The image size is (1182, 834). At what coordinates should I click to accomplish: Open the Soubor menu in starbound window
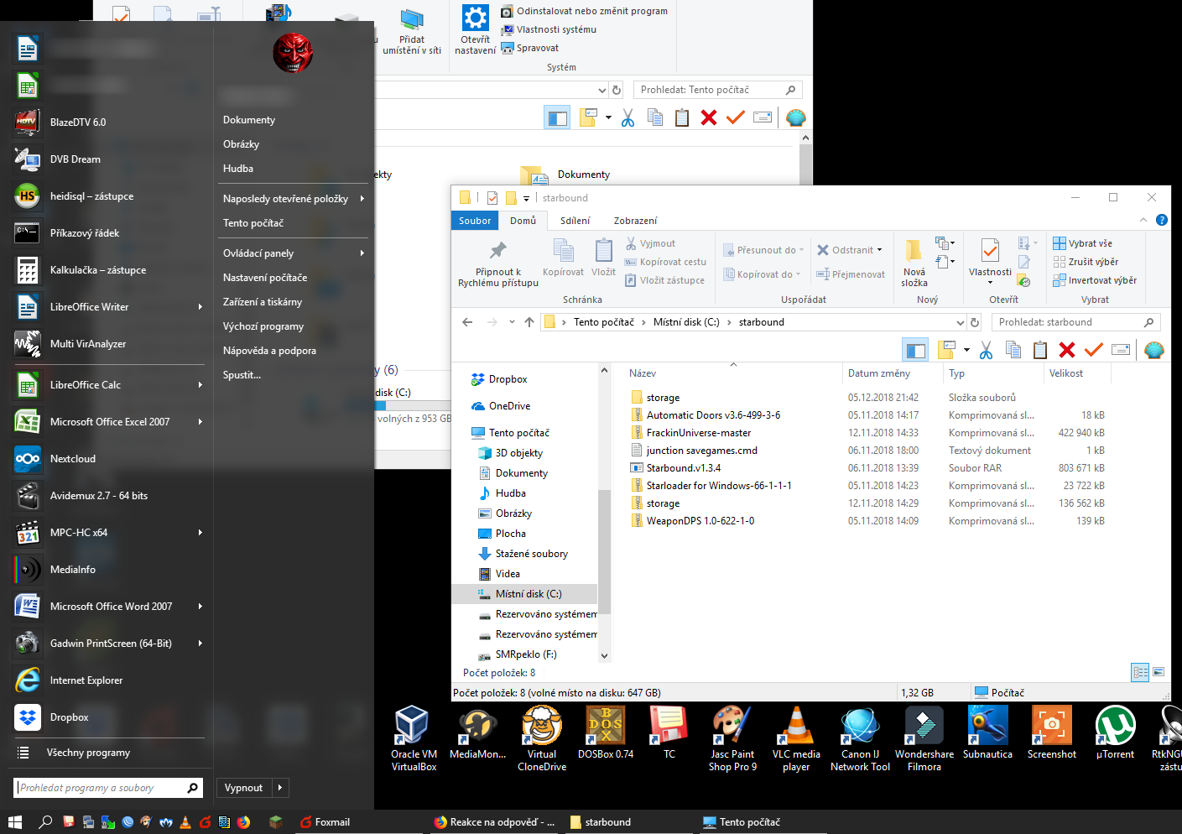pos(475,221)
